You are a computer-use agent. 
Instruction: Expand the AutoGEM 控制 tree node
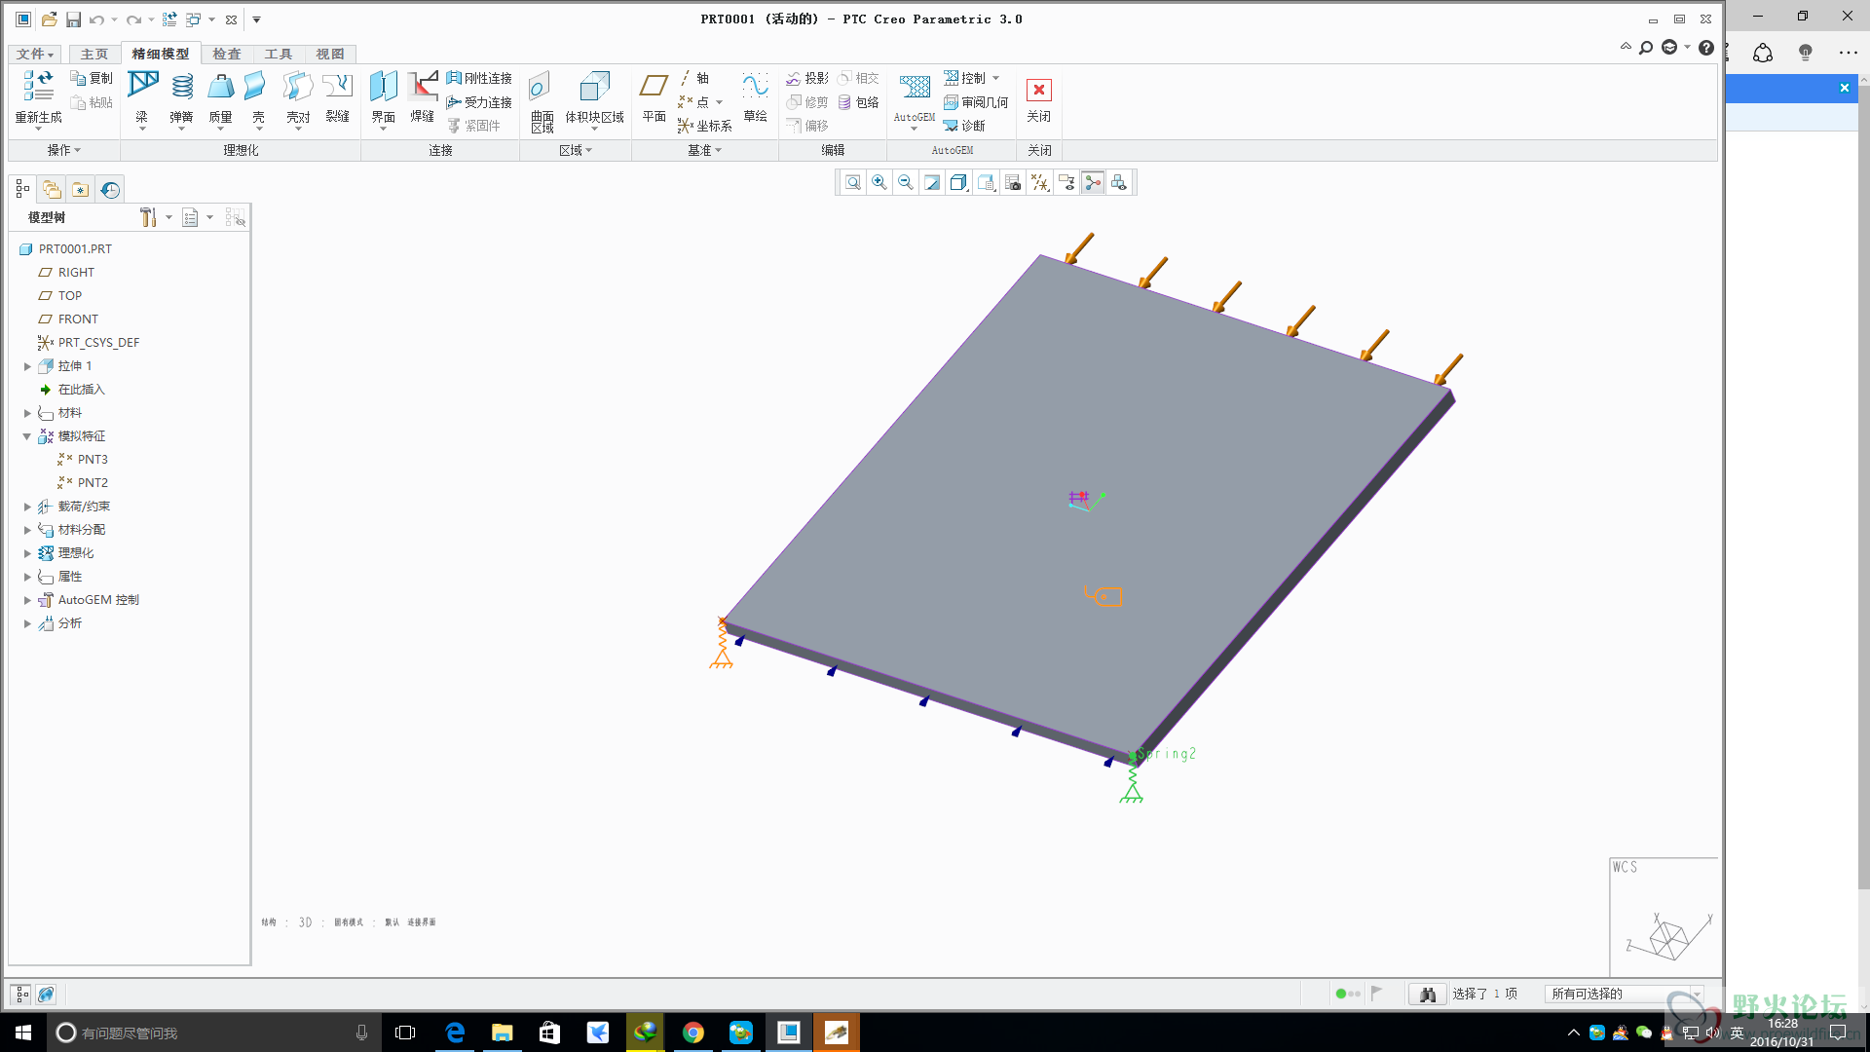(x=27, y=600)
